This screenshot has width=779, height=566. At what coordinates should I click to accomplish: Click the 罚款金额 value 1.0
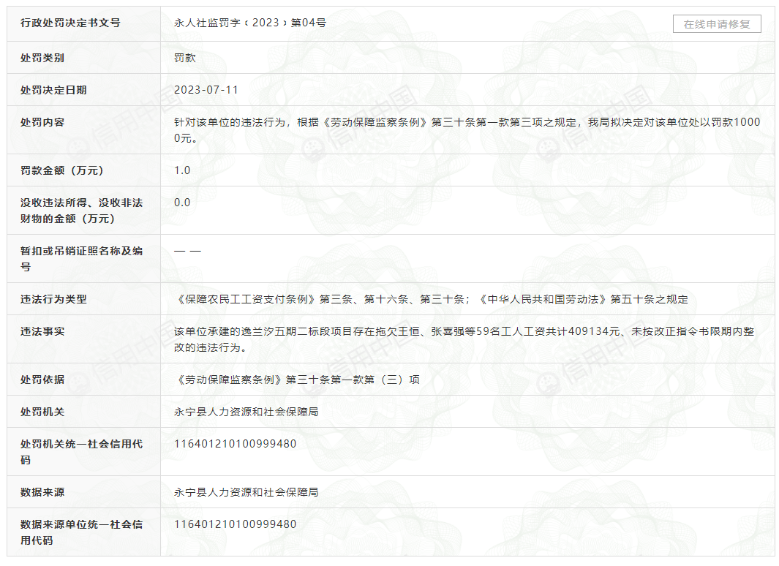(182, 170)
